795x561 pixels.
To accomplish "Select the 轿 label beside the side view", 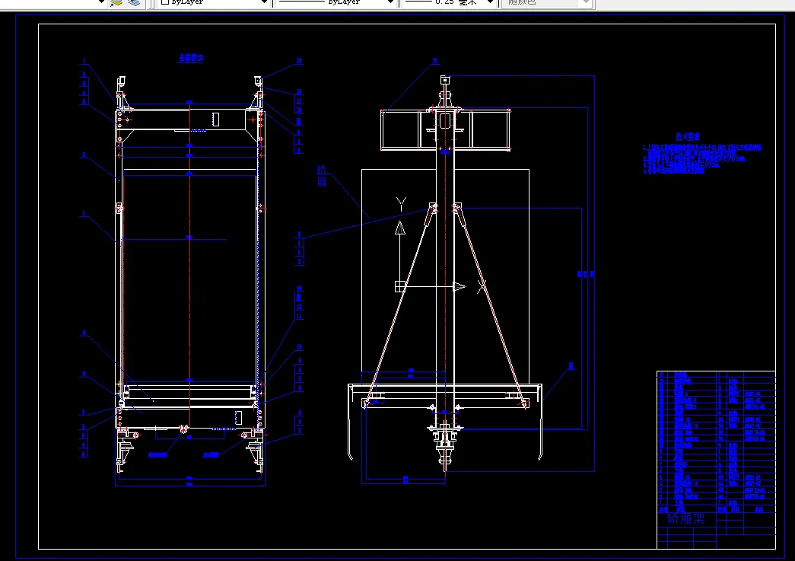I will click(321, 170).
